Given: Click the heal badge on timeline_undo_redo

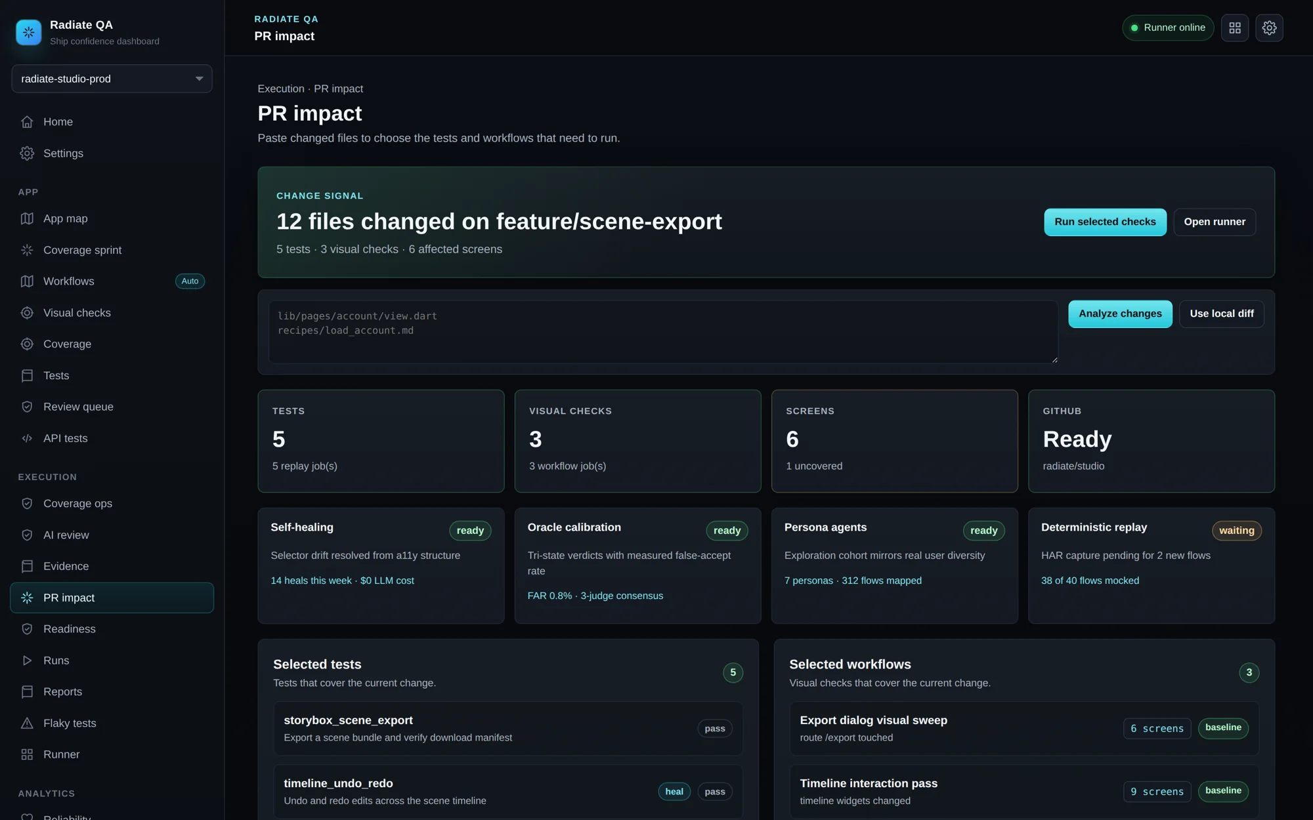Looking at the screenshot, I should click(x=674, y=792).
